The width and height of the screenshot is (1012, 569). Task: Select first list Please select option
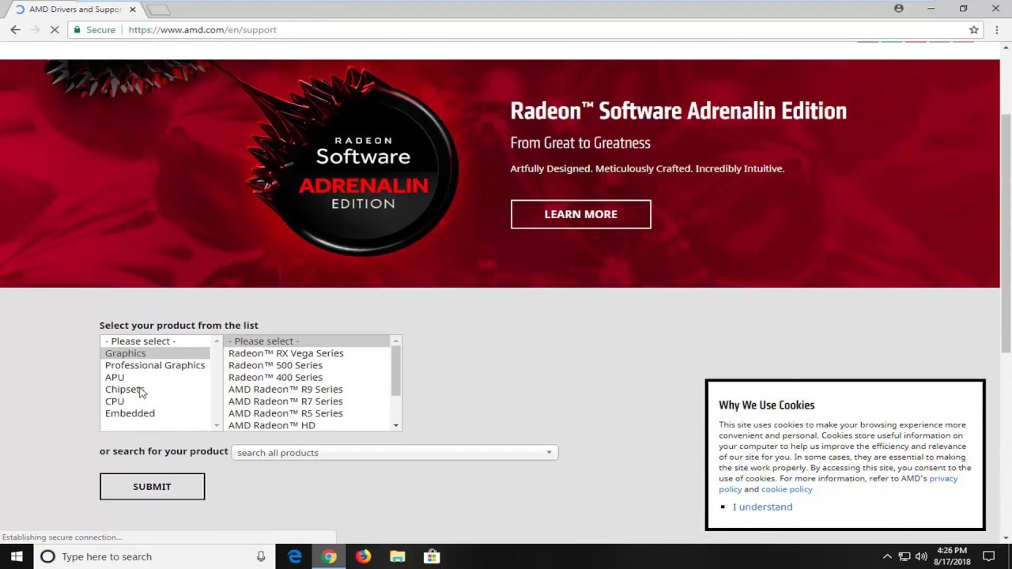coord(157,341)
